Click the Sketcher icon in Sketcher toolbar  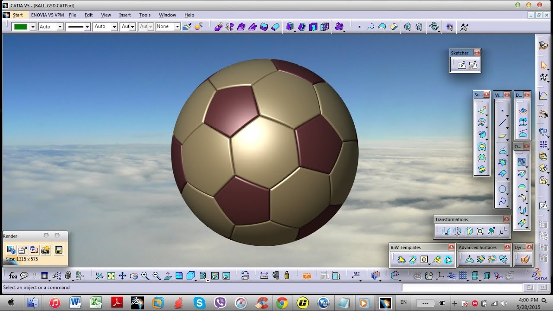pyautogui.click(x=462, y=65)
